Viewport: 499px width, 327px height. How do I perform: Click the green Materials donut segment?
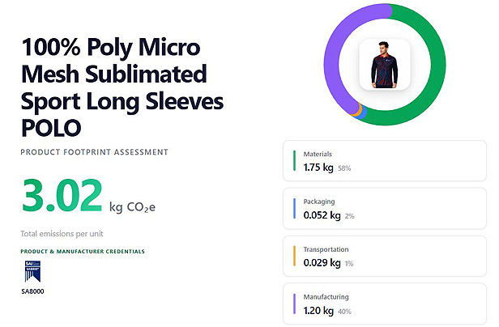(438, 66)
